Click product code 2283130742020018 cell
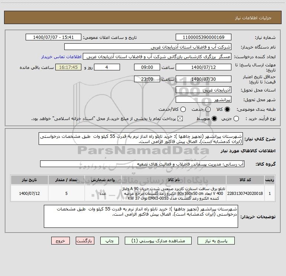 click(245, 193)
